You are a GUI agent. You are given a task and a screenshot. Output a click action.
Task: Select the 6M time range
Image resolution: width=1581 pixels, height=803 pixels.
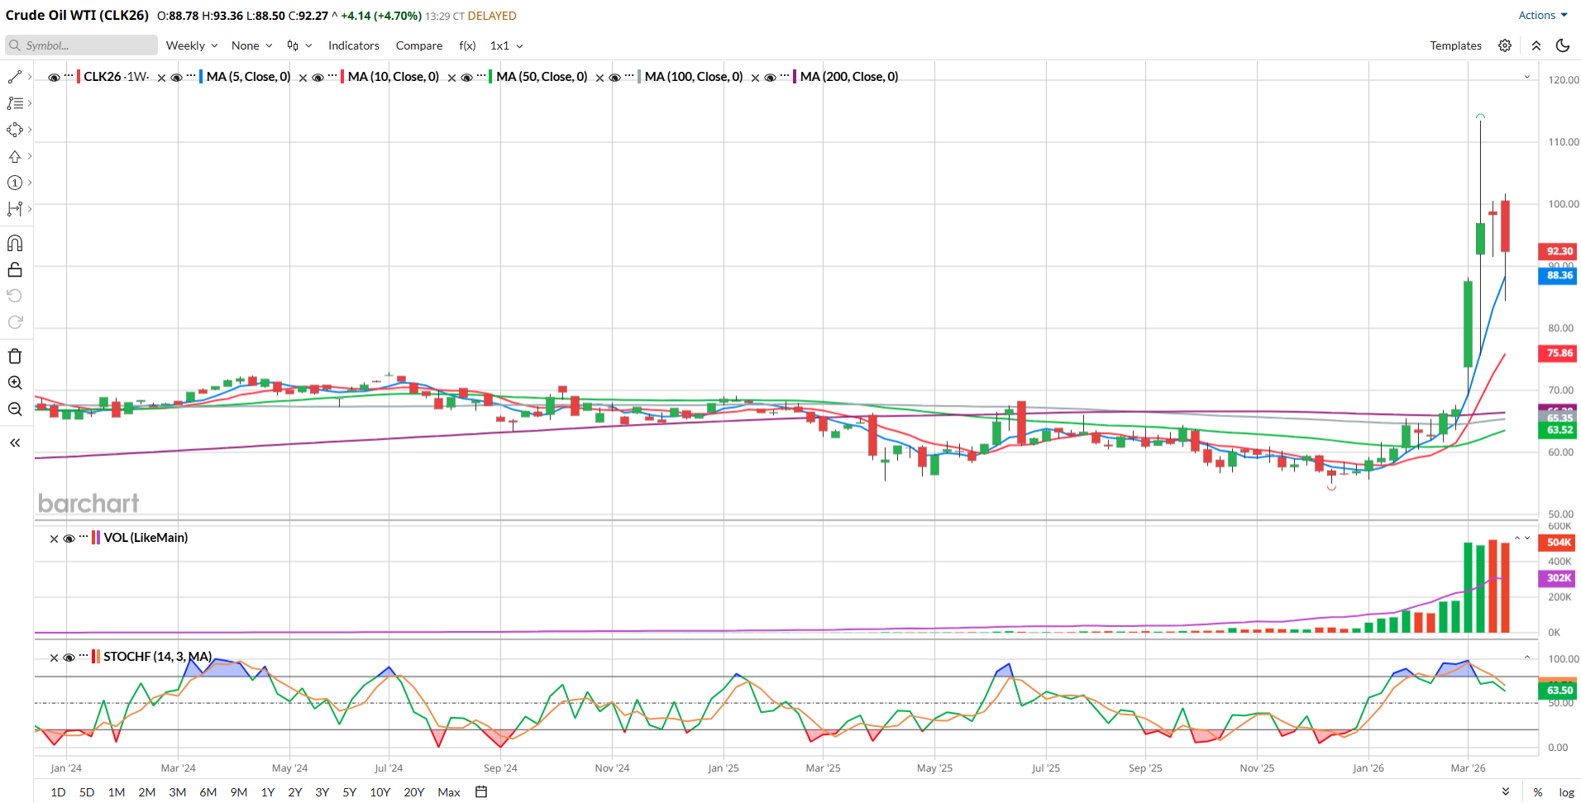208,791
